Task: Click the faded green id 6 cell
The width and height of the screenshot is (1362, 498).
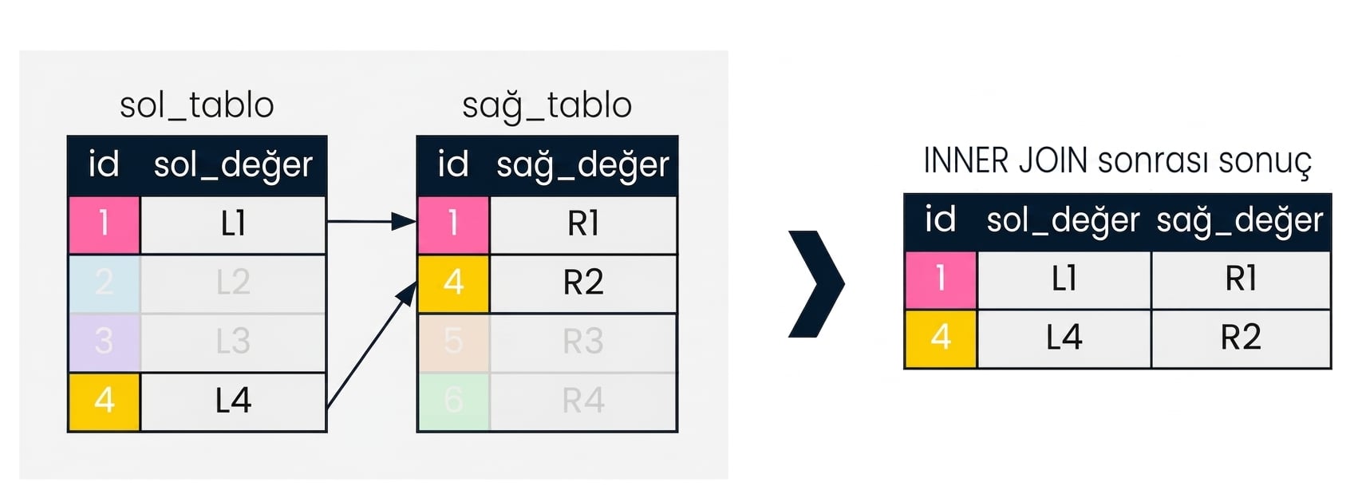Action: click(x=453, y=401)
